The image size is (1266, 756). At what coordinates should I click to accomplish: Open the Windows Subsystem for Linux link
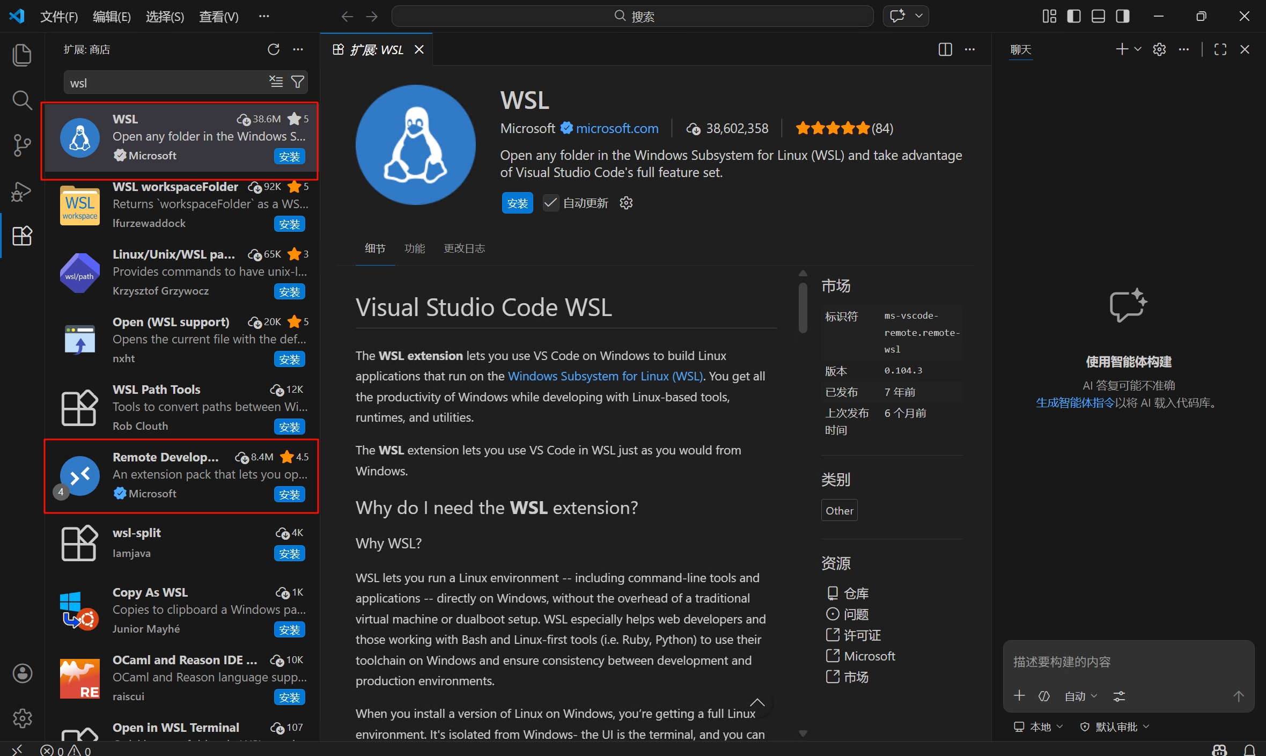[x=605, y=376]
